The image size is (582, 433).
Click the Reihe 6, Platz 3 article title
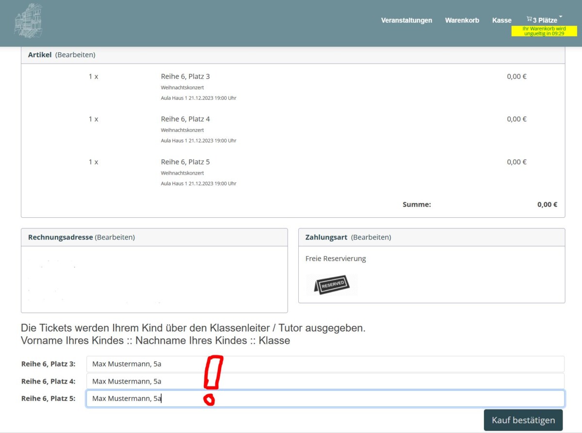point(185,77)
